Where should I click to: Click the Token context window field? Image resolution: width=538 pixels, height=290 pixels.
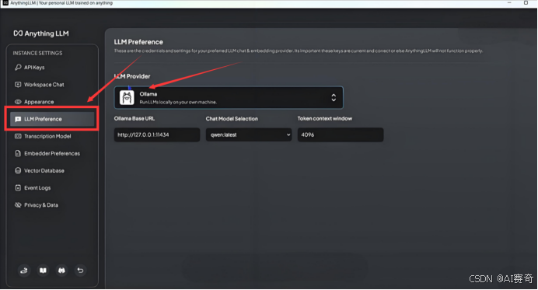341,135
